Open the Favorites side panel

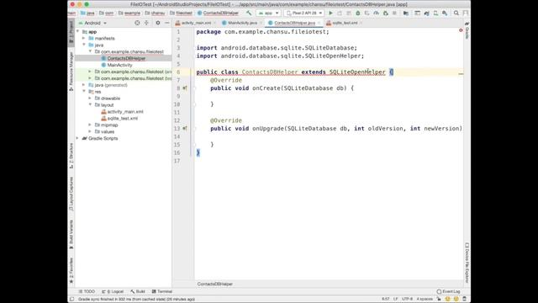(x=71, y=270)
